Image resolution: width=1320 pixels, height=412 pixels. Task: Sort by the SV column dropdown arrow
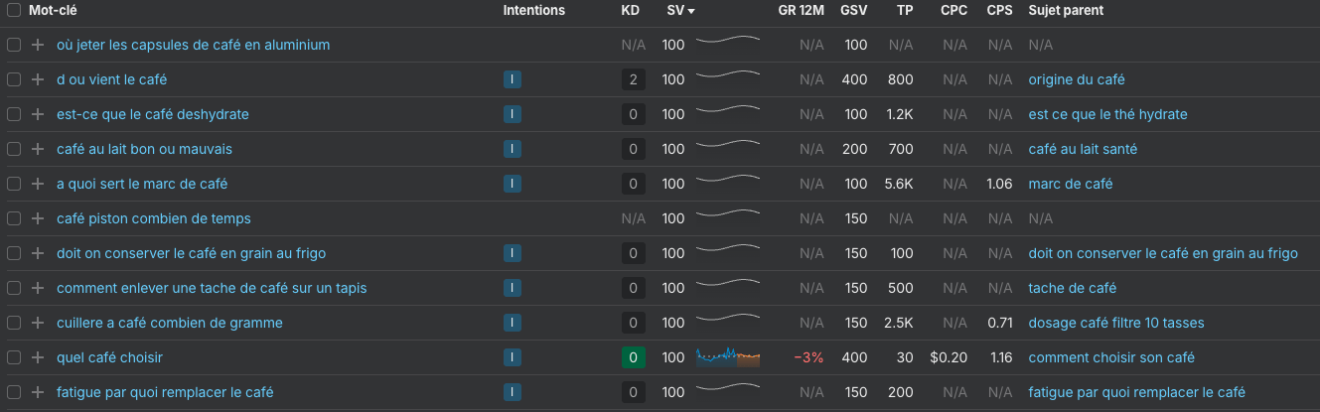(691, 11)
